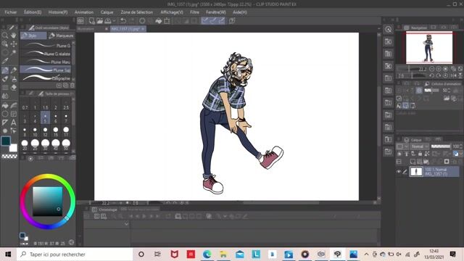The image size is (464, 261).
Task: Show hidden icons in system tray
Action: coord(366,254)
